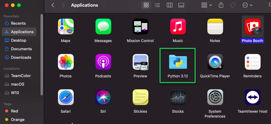
Task: Open the Messages app icon
Action: tap(103, 27)
